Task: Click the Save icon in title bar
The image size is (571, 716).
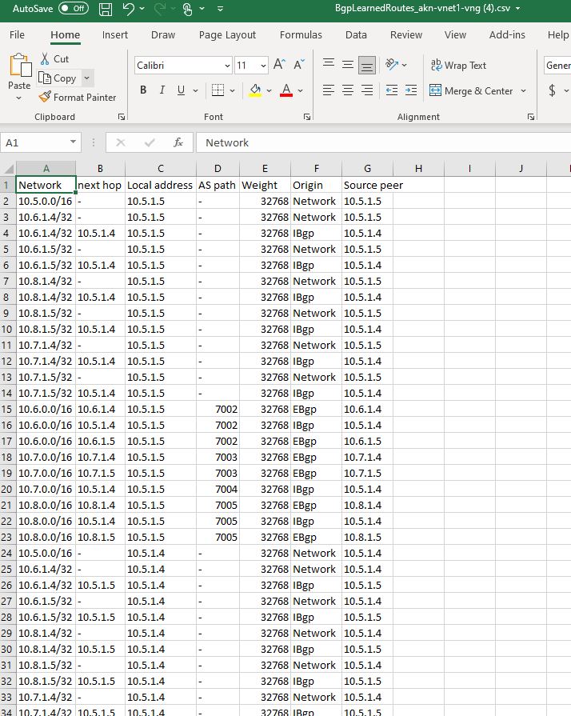Action: click(x=106, y=9)
